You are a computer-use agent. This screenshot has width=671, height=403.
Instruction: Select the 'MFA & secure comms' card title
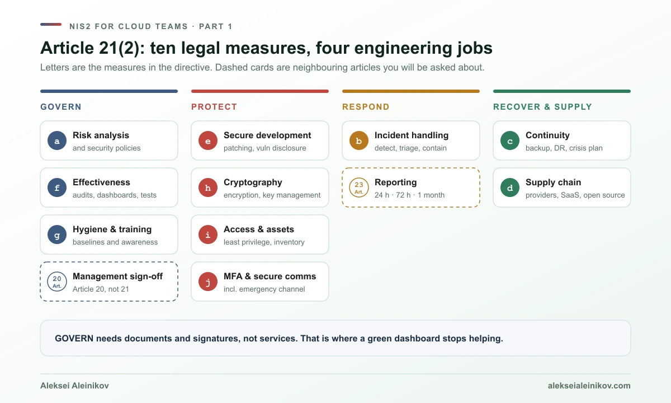click(270, 277)
